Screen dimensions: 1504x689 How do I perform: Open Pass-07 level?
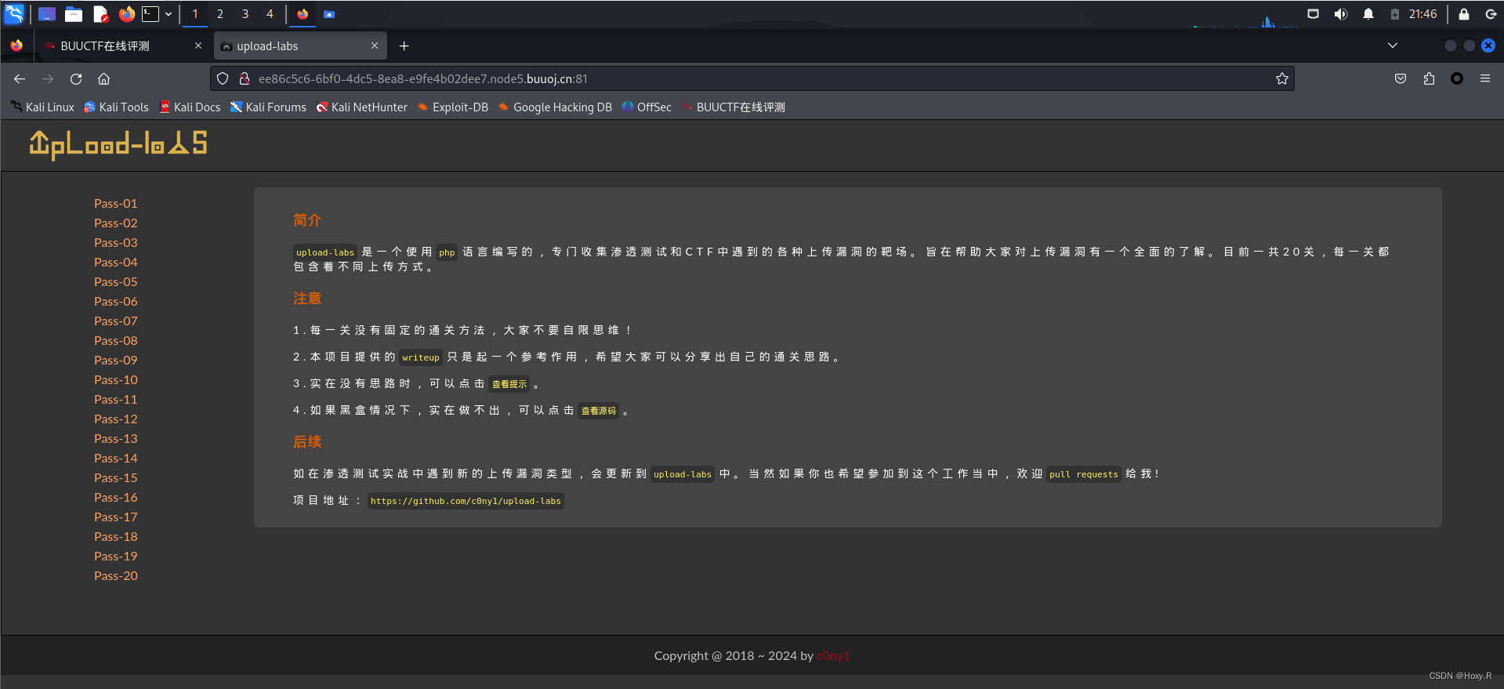(x=116, y=321)
